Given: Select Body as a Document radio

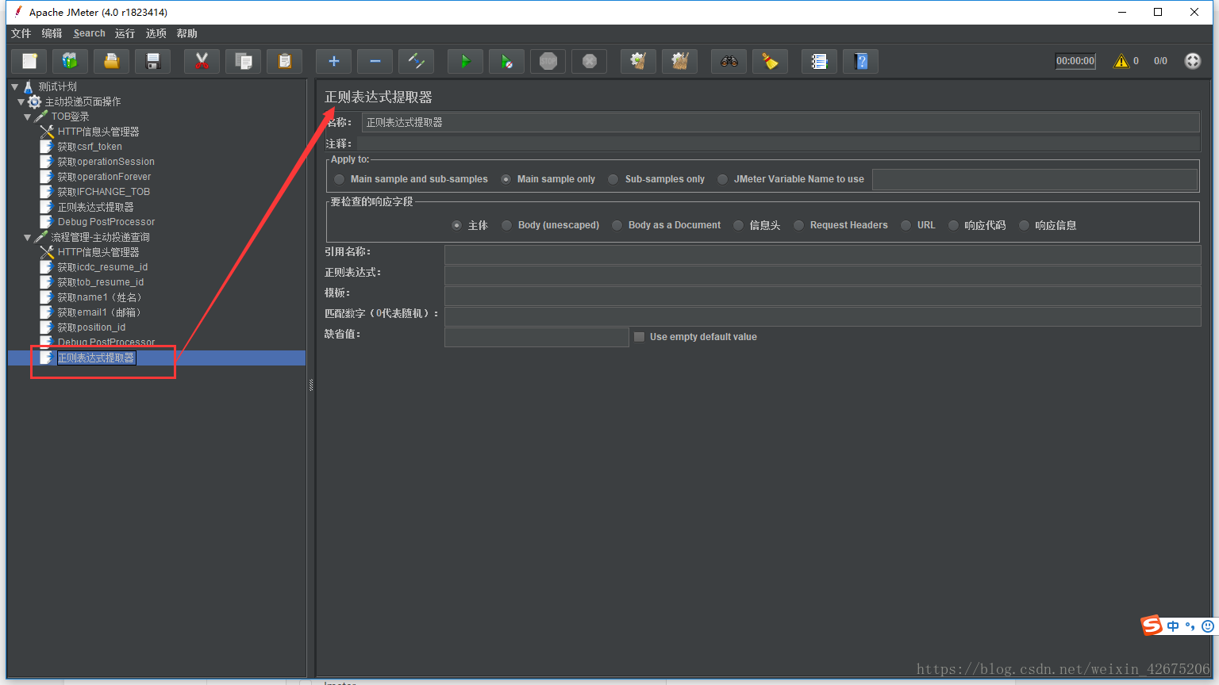Looking at the screenshot, I should pos(617,225).
